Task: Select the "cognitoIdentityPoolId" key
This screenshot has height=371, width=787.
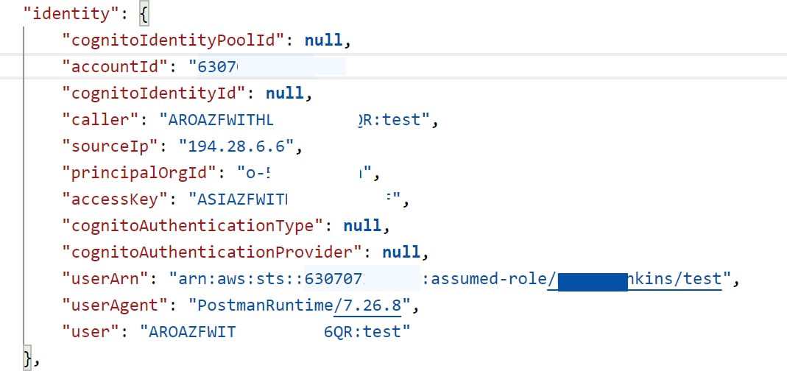Action: click(x=174, y=40)
